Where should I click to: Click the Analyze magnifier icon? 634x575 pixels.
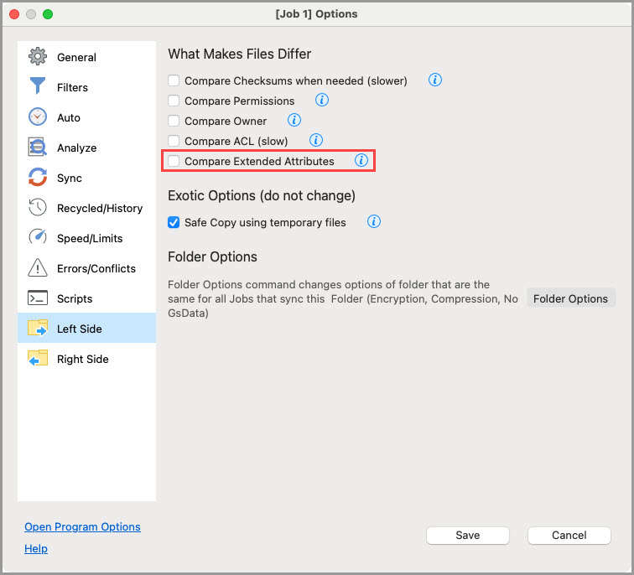click(x=38, y=148)
